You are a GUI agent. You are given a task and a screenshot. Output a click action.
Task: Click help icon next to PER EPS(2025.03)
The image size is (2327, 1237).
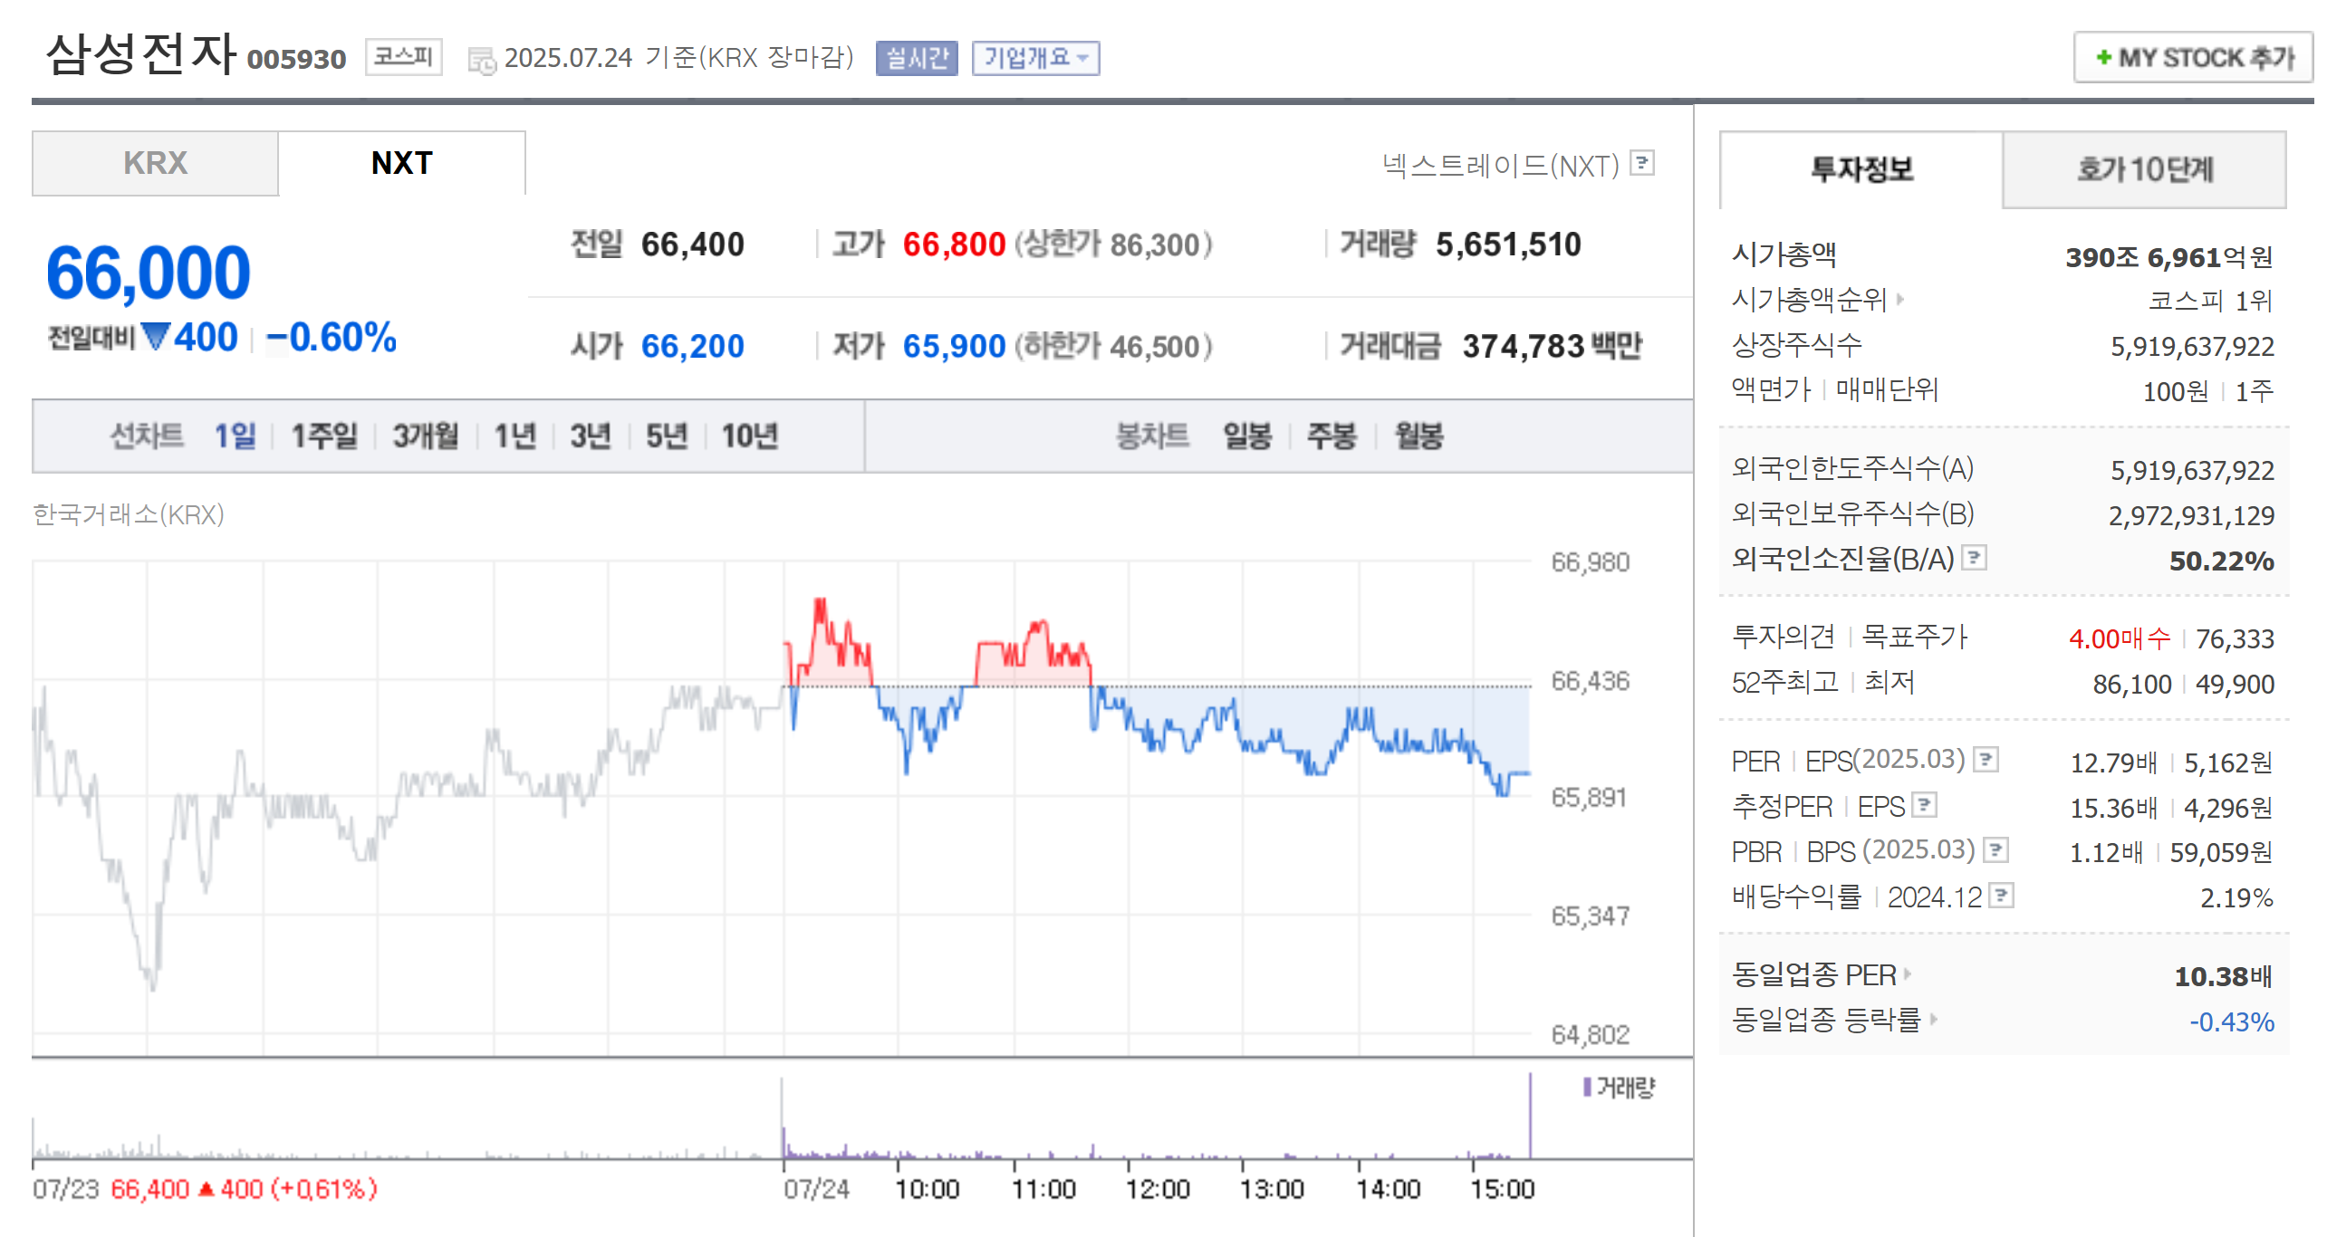tap(1986, 759)
